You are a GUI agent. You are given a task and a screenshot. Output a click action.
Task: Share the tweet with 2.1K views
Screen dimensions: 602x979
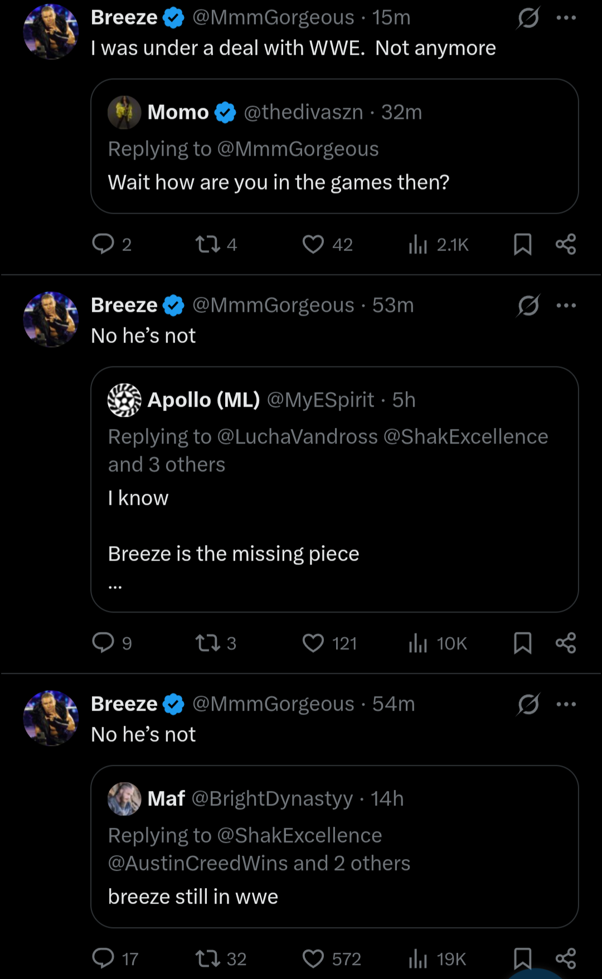point(566,244)
